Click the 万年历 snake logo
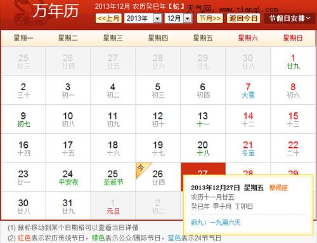 [x=46, y=13]
